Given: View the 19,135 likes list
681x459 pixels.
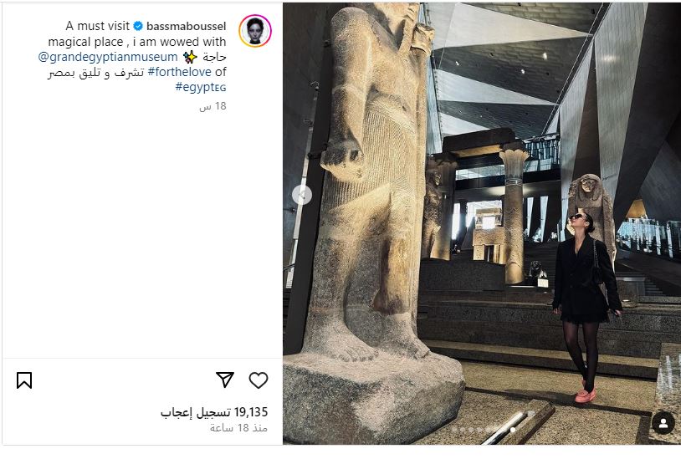Looking at the screenshot, I should point(214,412).
